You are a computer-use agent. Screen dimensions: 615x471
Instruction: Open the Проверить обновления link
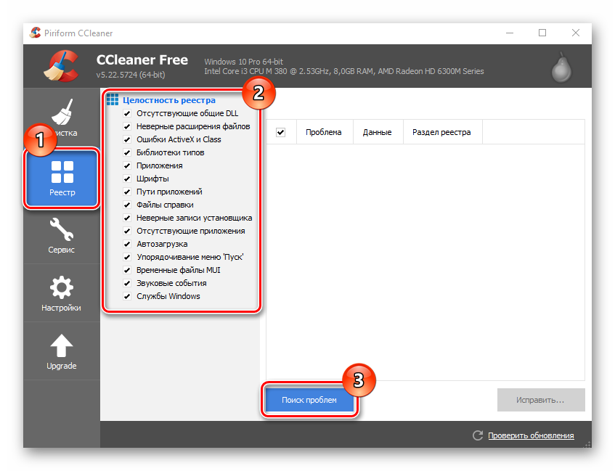[x=531, y=435]
